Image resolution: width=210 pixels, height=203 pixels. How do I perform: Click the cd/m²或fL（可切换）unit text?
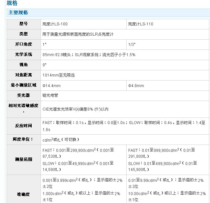point(61,140)
